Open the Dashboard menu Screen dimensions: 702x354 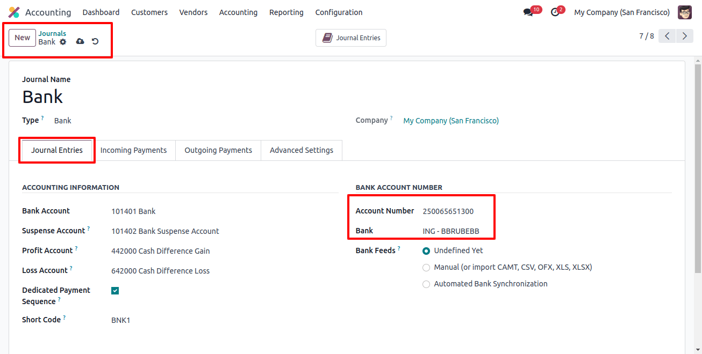[x=101, y=12]
